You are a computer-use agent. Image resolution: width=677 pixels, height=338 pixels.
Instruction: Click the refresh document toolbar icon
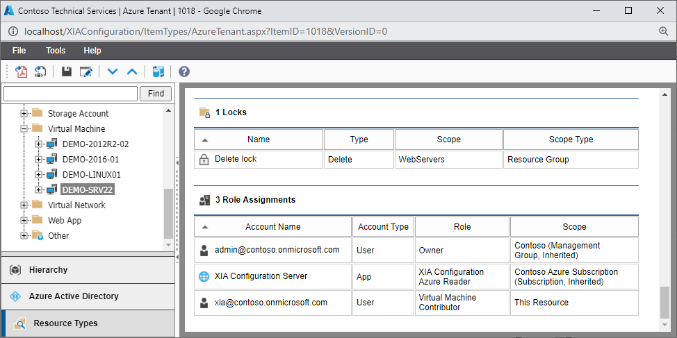pyautogui.click(x=40, y=71)
